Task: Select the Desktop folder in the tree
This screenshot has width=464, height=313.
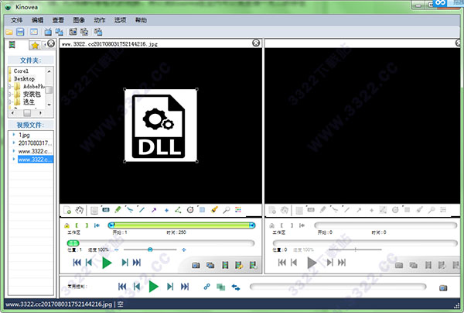Action: tap(24, 79)
